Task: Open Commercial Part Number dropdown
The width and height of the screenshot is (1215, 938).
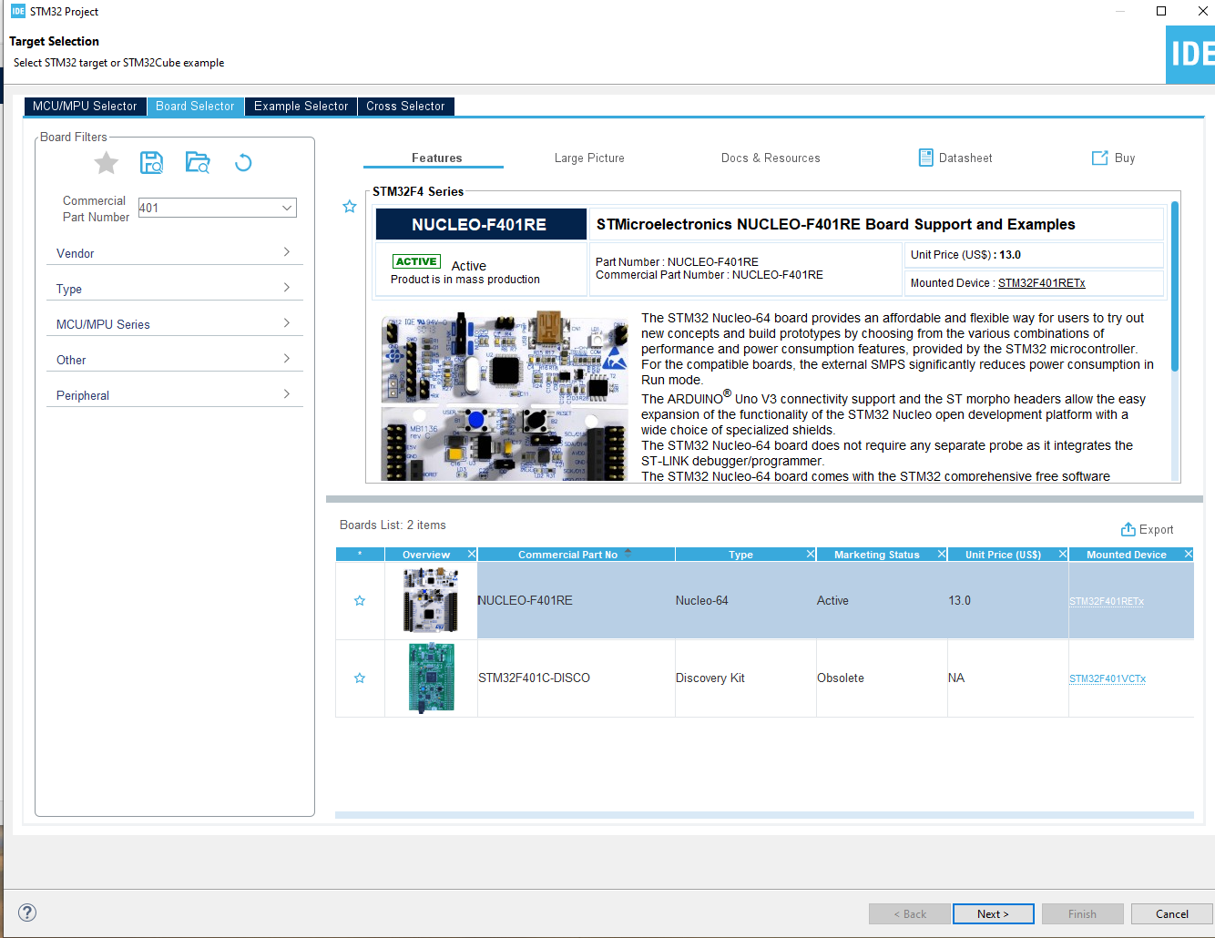Action: coord(287,208)
